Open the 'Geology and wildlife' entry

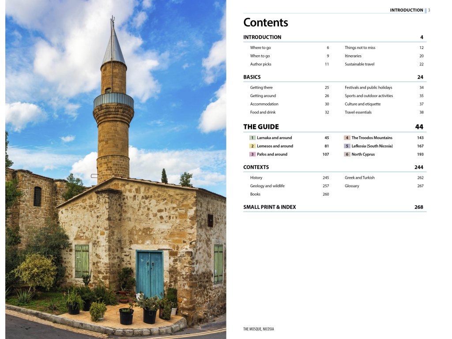pos(267,186)
